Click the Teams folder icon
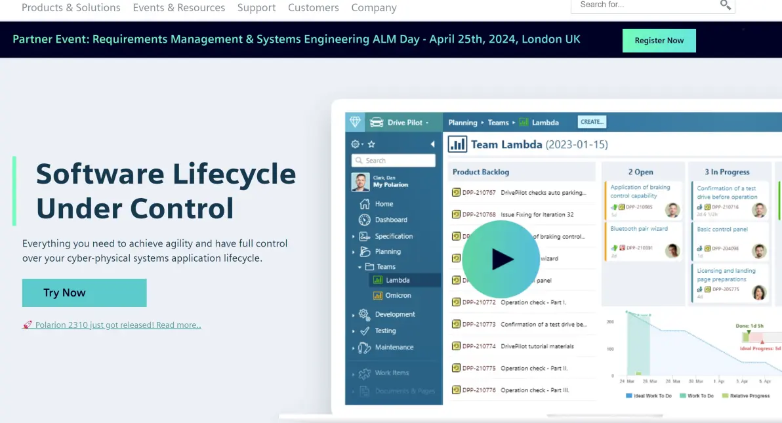Image resolution: width=782 pixels, height=423 pixels. pos(369,266)
